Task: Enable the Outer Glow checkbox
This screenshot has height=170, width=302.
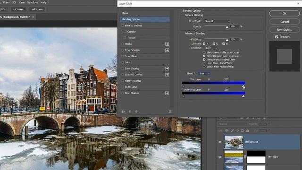Action: (123, 87)
